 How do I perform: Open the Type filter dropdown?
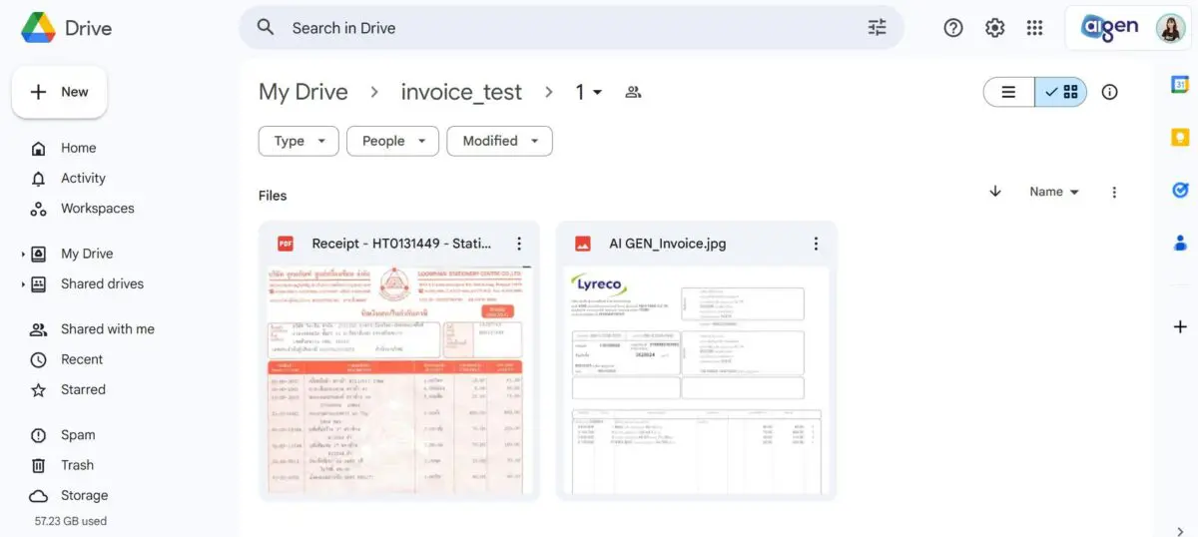click(x=299, y=141)
